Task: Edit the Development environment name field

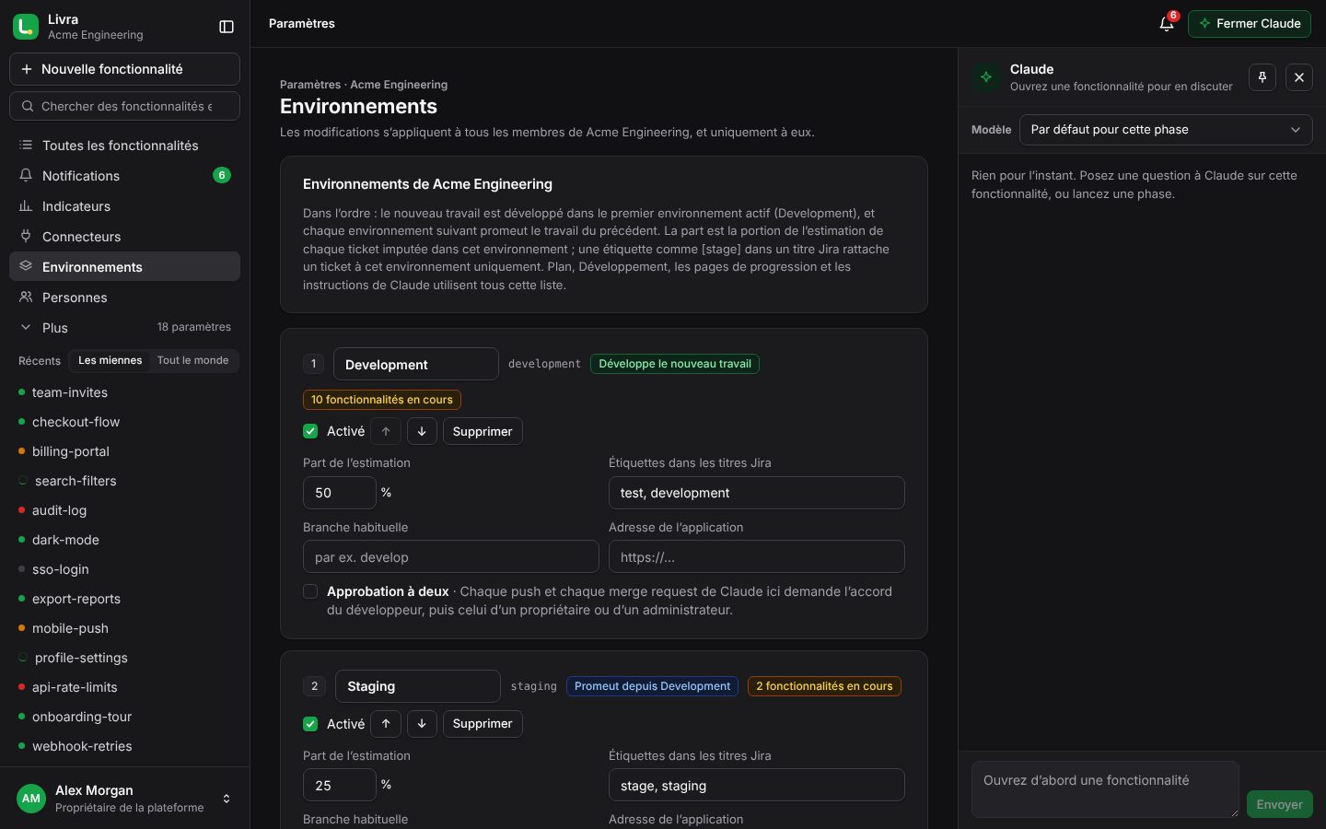Action: 416,364
